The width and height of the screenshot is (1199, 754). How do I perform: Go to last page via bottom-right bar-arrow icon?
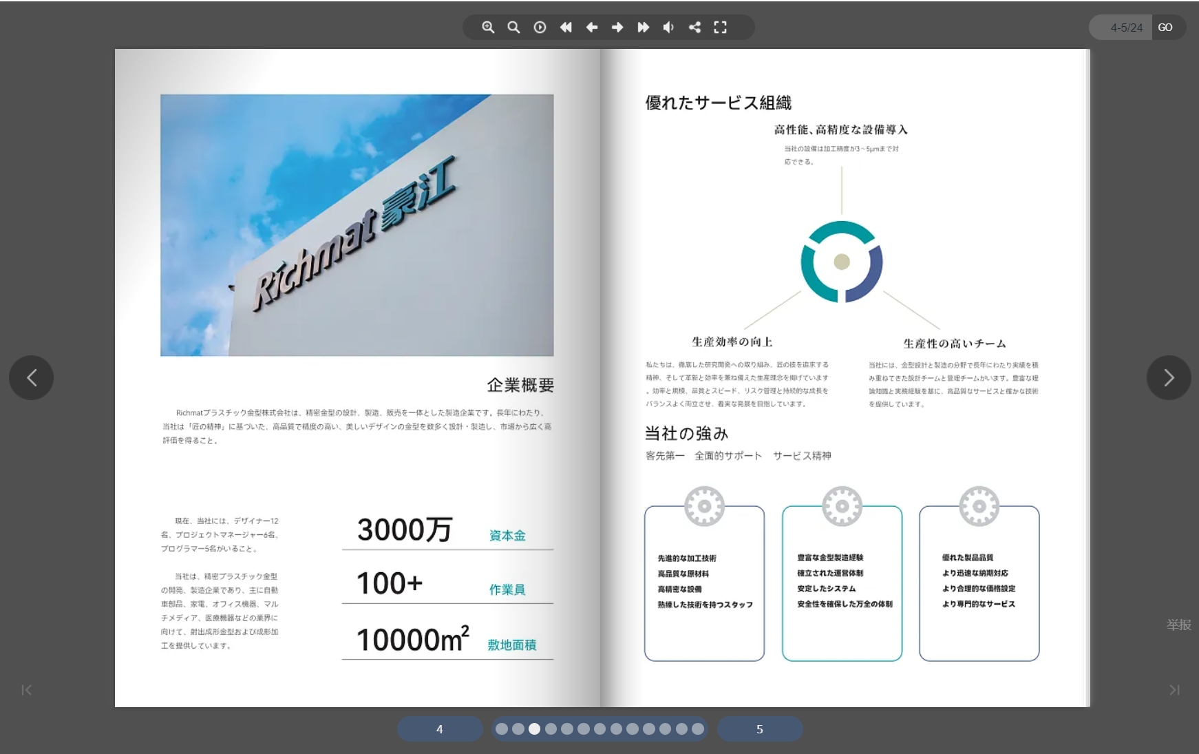[1174, 690]
